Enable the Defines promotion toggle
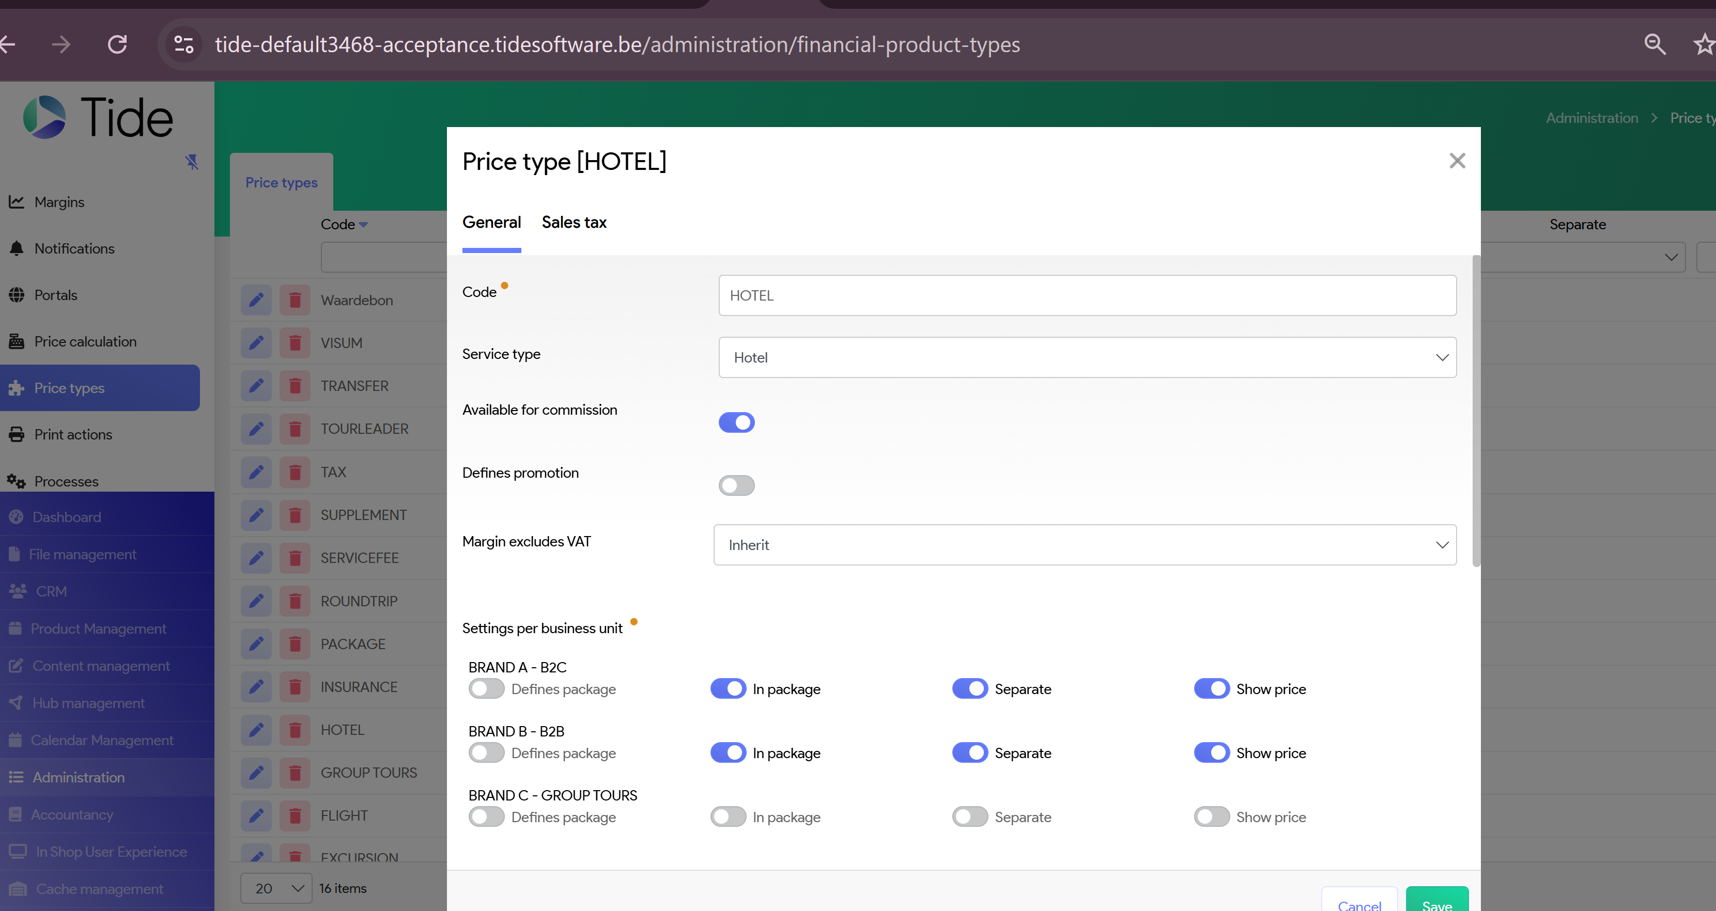 (x=736, y=485)
